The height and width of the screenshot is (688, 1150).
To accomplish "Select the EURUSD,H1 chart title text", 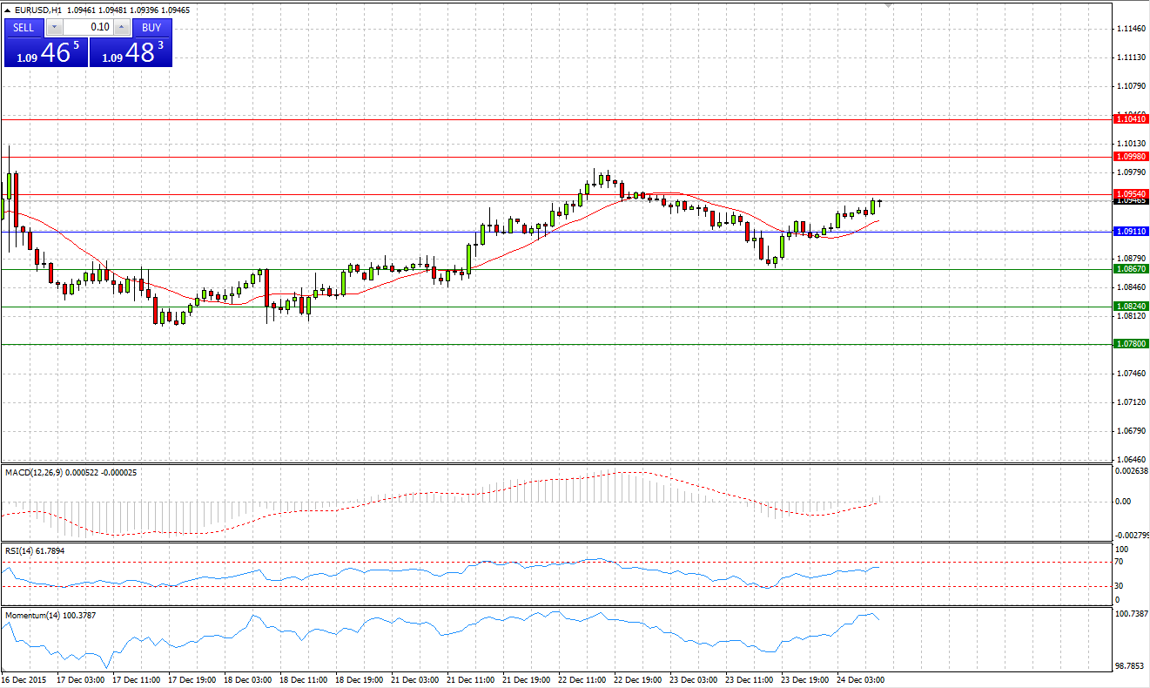I will 37,10.
